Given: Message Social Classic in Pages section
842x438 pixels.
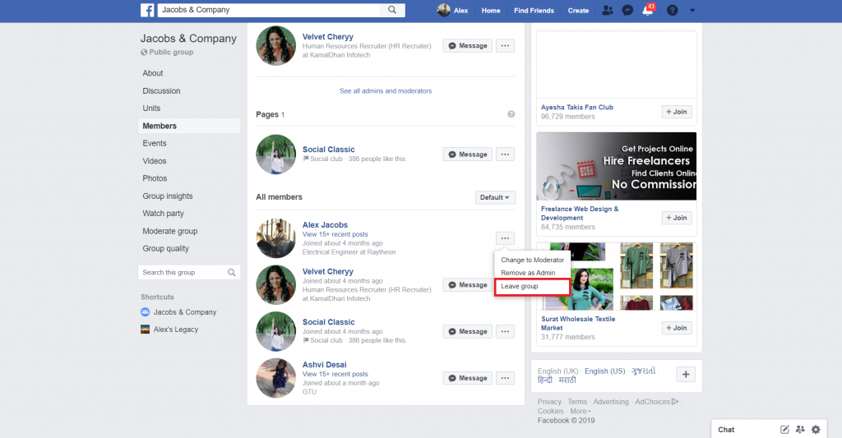Looking at the screenshot, I should [467, 154].
